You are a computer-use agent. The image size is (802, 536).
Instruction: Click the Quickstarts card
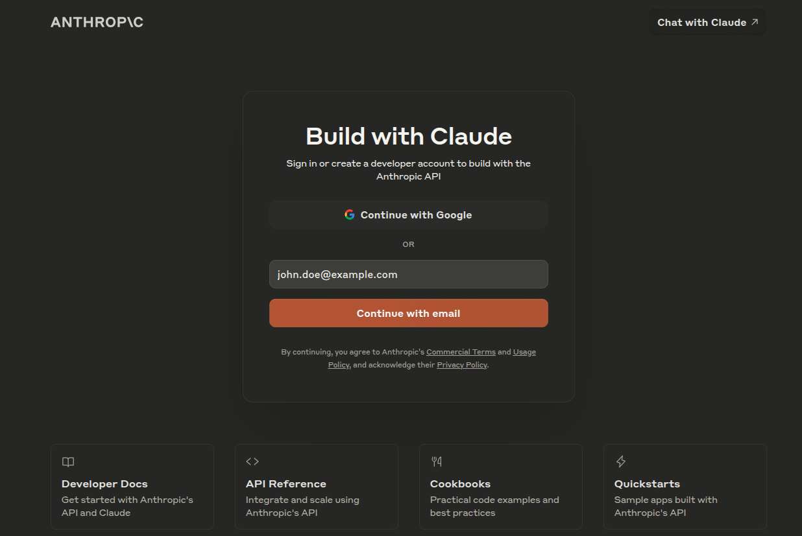685,486
